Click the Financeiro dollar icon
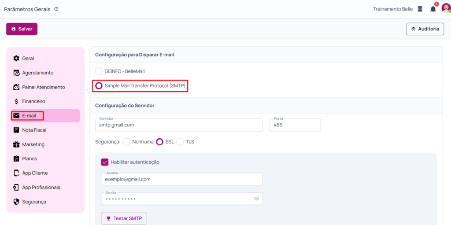451x225 pixels. pyautogui.click(x=16, y=101)
